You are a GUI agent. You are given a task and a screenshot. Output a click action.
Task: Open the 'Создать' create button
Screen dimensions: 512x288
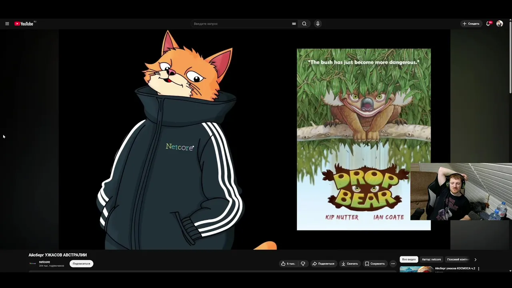tap(471, 24)
